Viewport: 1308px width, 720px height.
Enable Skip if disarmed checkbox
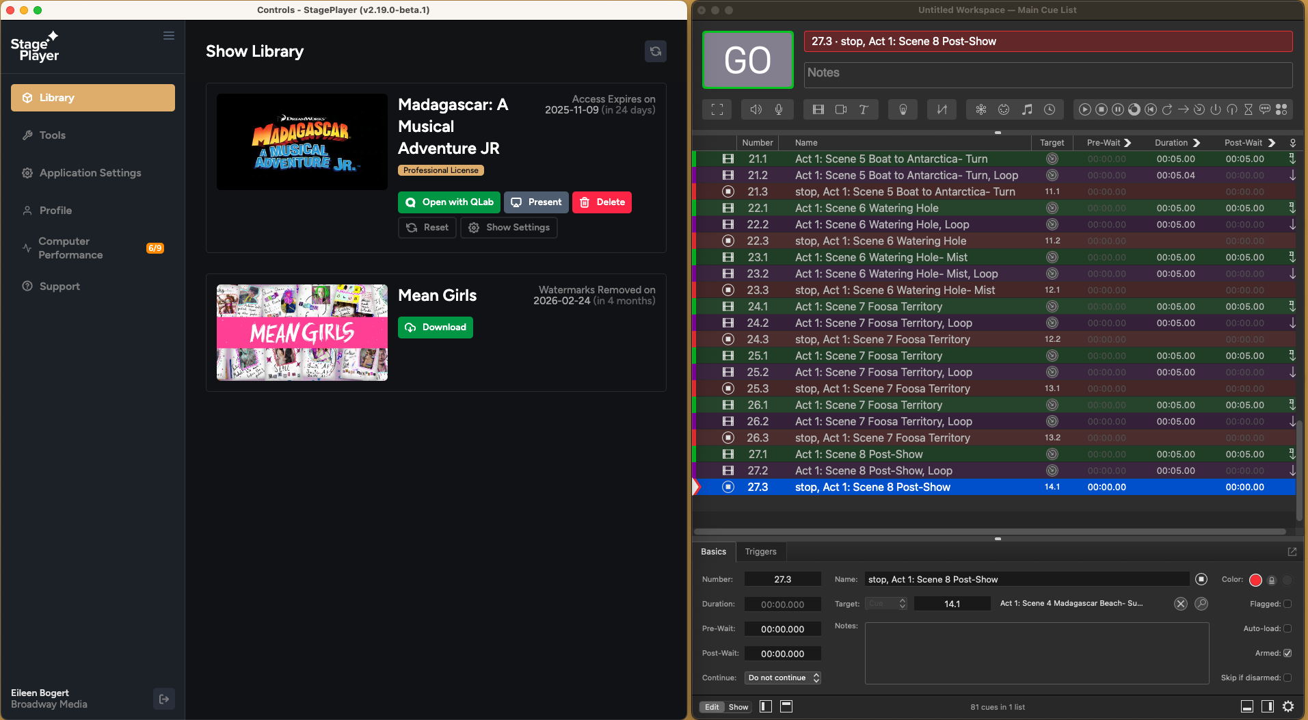[x=1287, y=678]
